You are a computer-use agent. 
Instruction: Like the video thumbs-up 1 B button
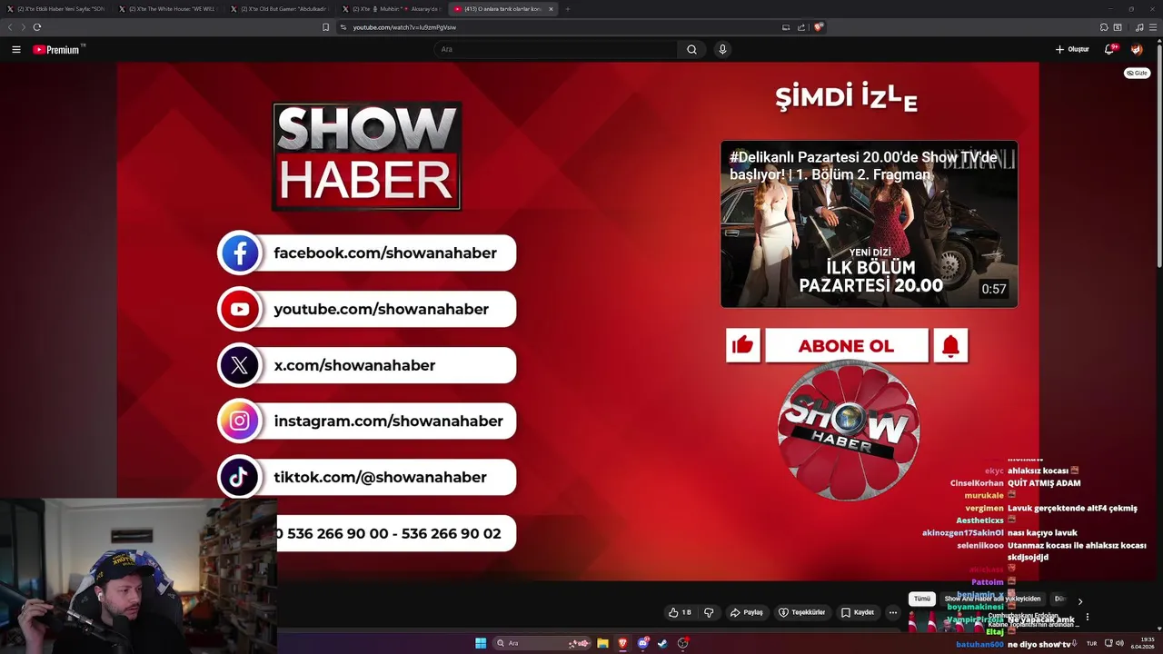pyautogui.click(x=680, y=612)
